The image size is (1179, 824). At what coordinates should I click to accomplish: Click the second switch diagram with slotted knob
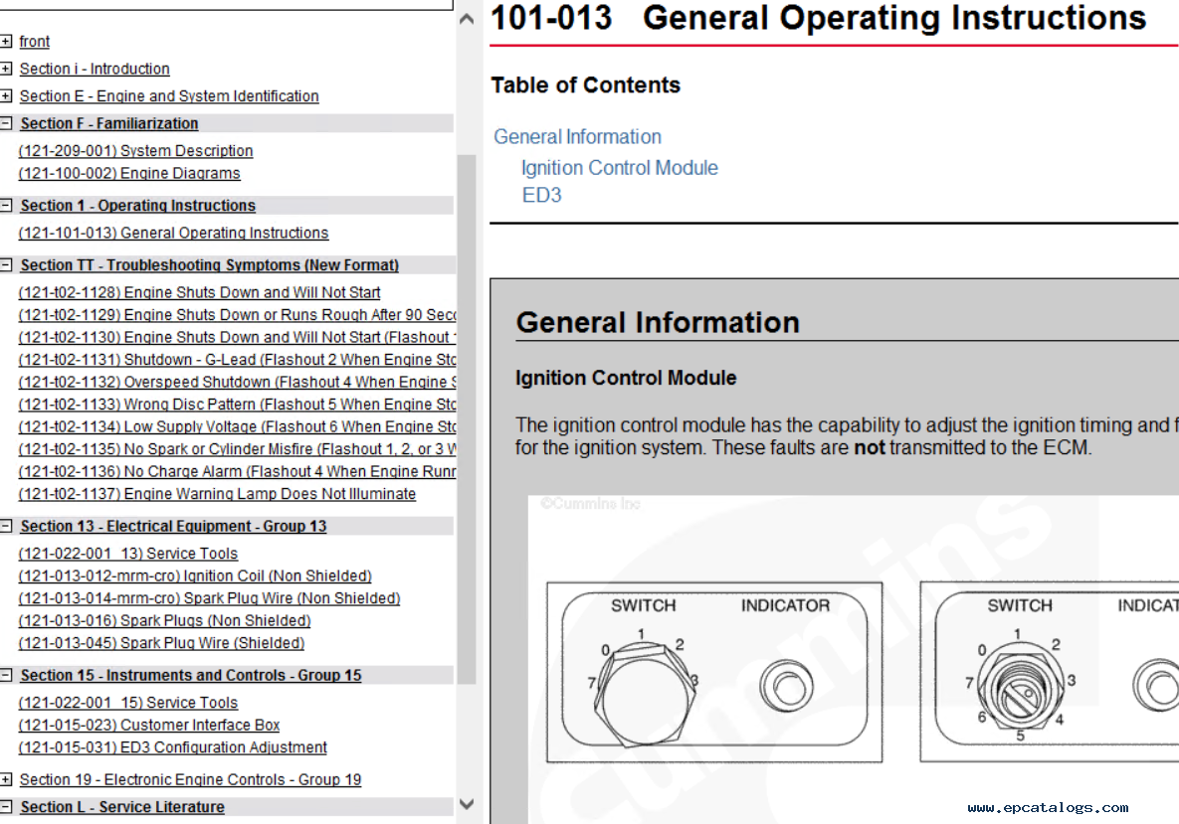1050,672
